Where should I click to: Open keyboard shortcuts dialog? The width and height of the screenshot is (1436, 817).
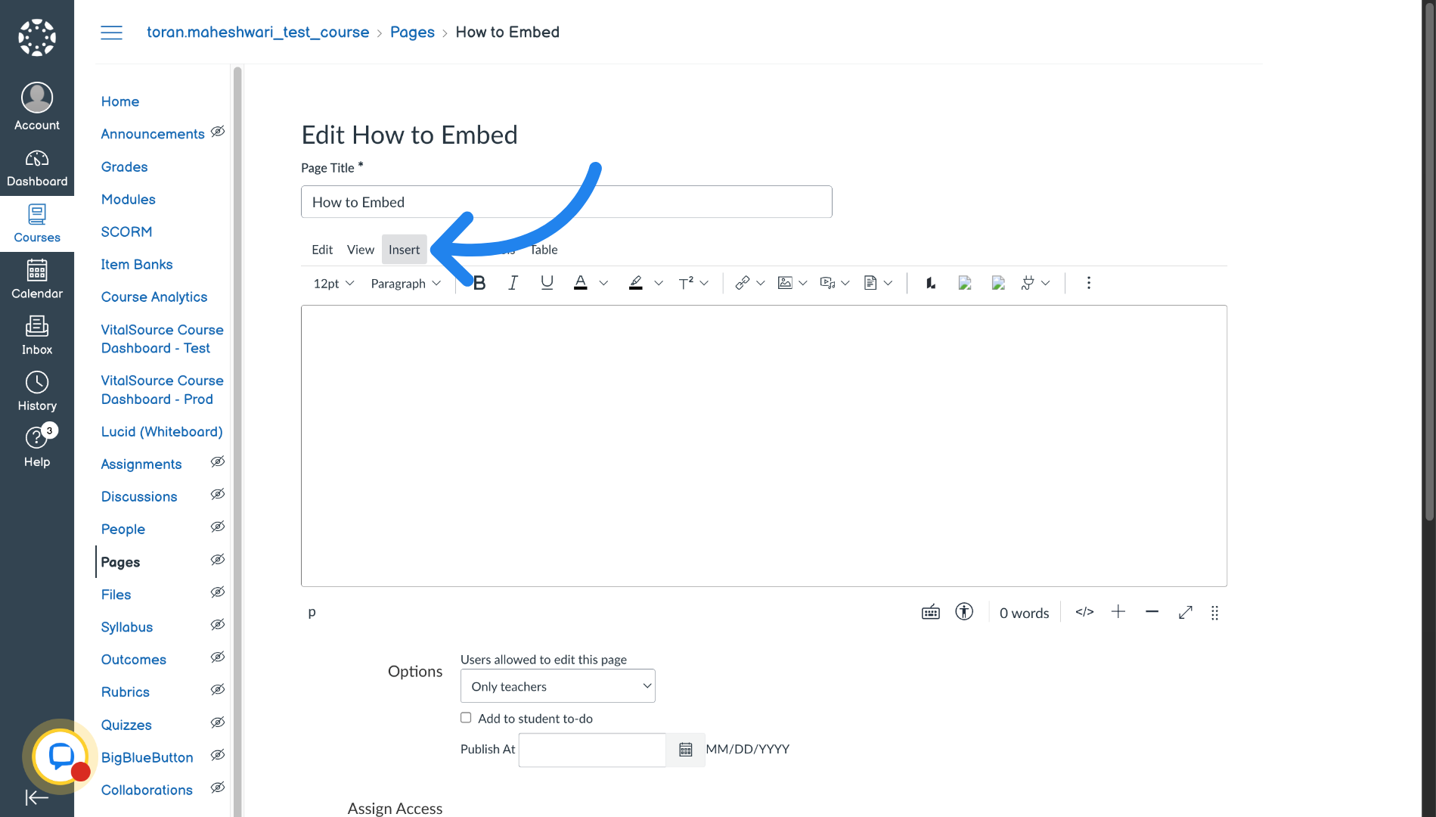pyautogui.click(x=931, y=612)
